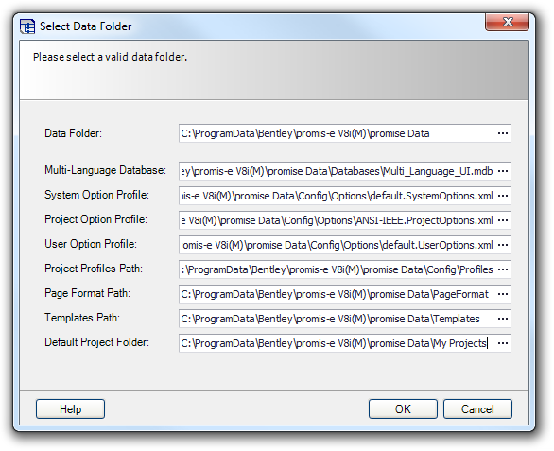554x451 pixels.
Task: Browse for the Data Folder path
Action: 502,133
